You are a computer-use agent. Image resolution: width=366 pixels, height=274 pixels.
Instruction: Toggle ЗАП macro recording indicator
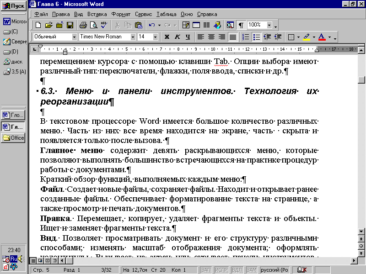pyautogui.click(x=206, y=270)
